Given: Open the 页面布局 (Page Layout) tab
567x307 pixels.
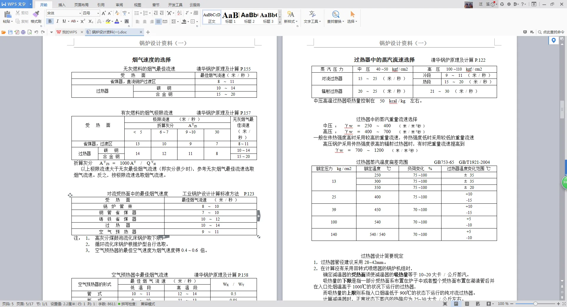Looking at the screenshot, I should tap(81, 5).
